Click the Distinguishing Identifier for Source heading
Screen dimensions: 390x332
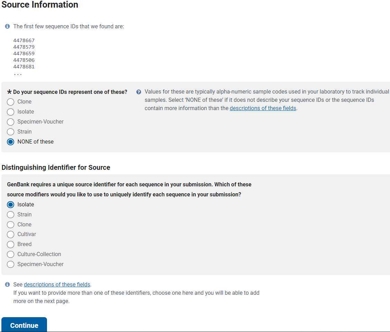[x=56, y=167]
